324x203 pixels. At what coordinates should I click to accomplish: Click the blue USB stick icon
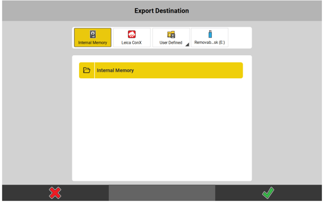210,34
